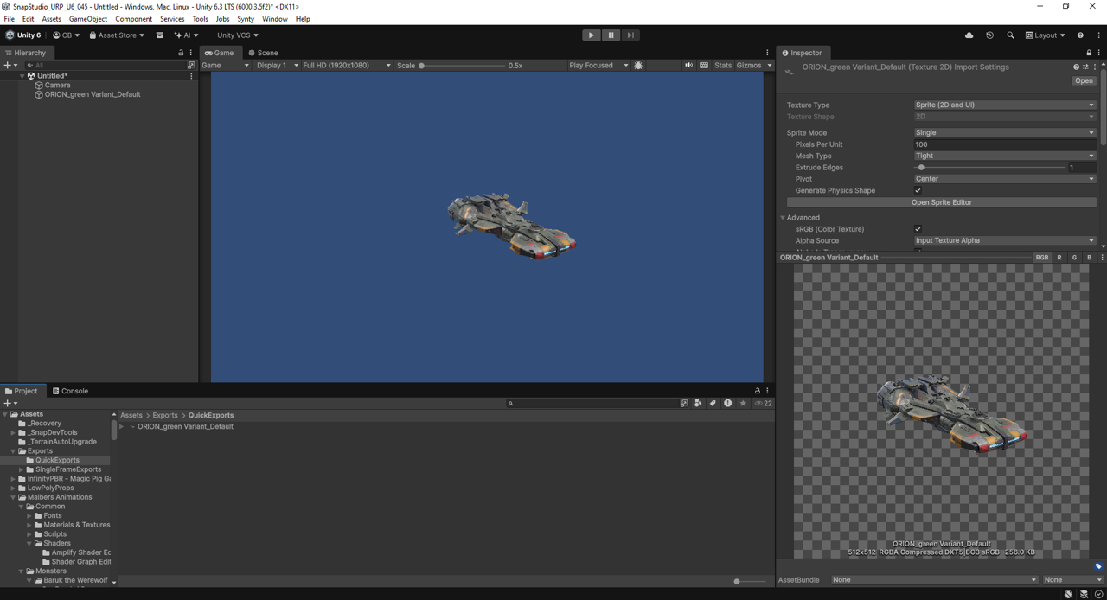Switch to the Game tab
The image size is (1107, 600).
coord(220,53)
